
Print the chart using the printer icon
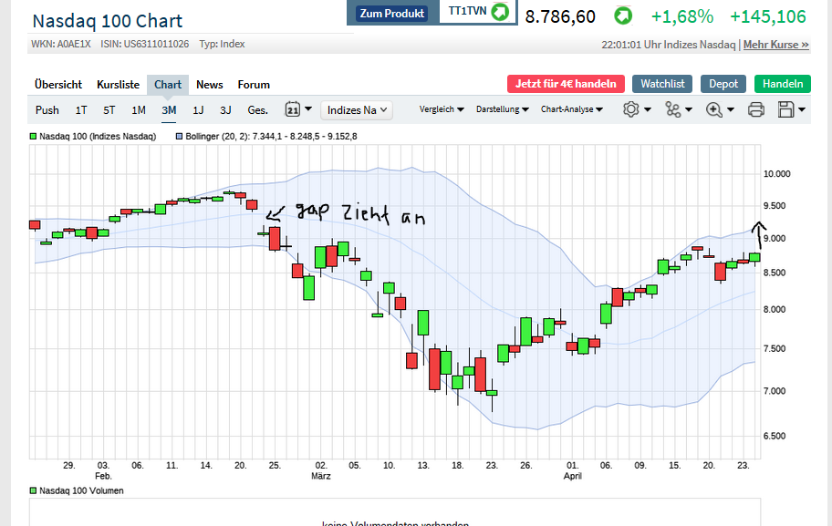755,109
